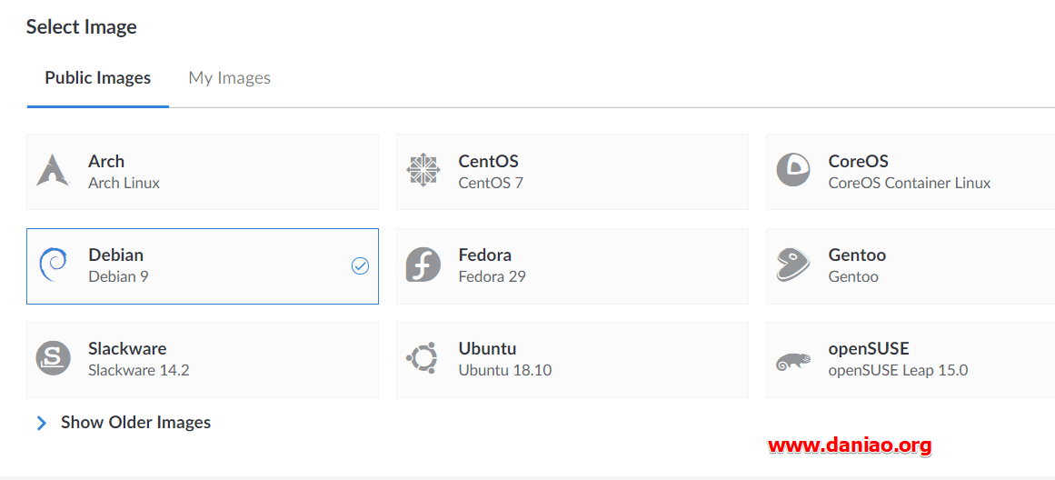Image resolution: width=1055 pixels, height=480 pixels.
Task: Click the Fedora logo icon
Action: 423,265
